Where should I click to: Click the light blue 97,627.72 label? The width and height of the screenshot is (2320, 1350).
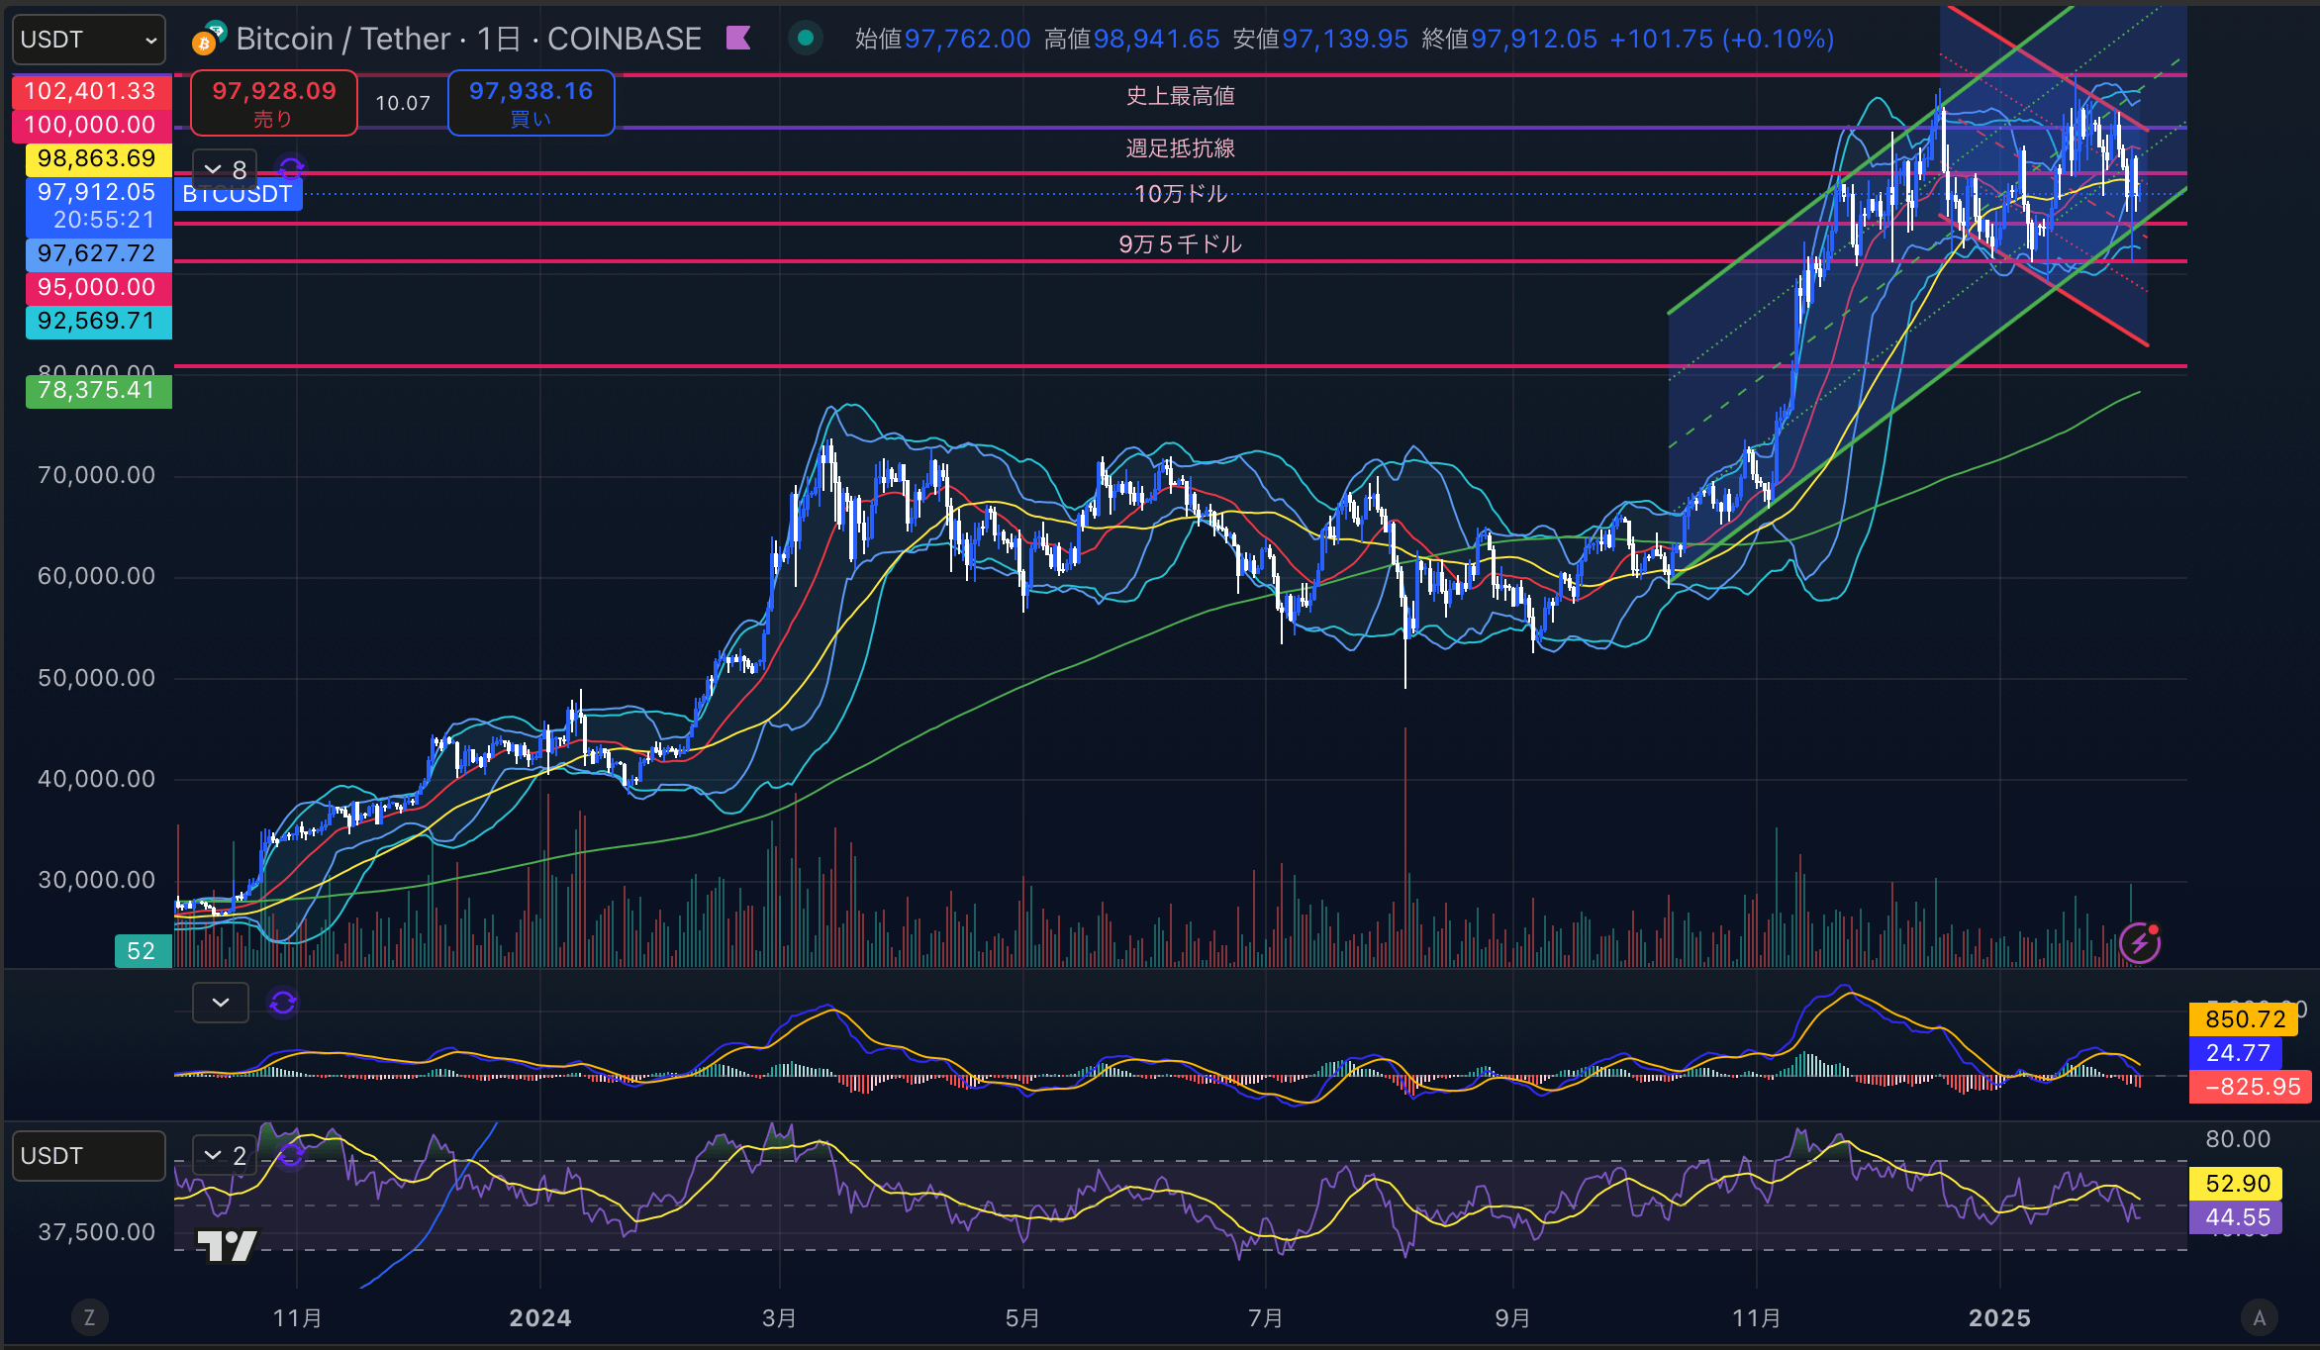click(x=97, y=253)
